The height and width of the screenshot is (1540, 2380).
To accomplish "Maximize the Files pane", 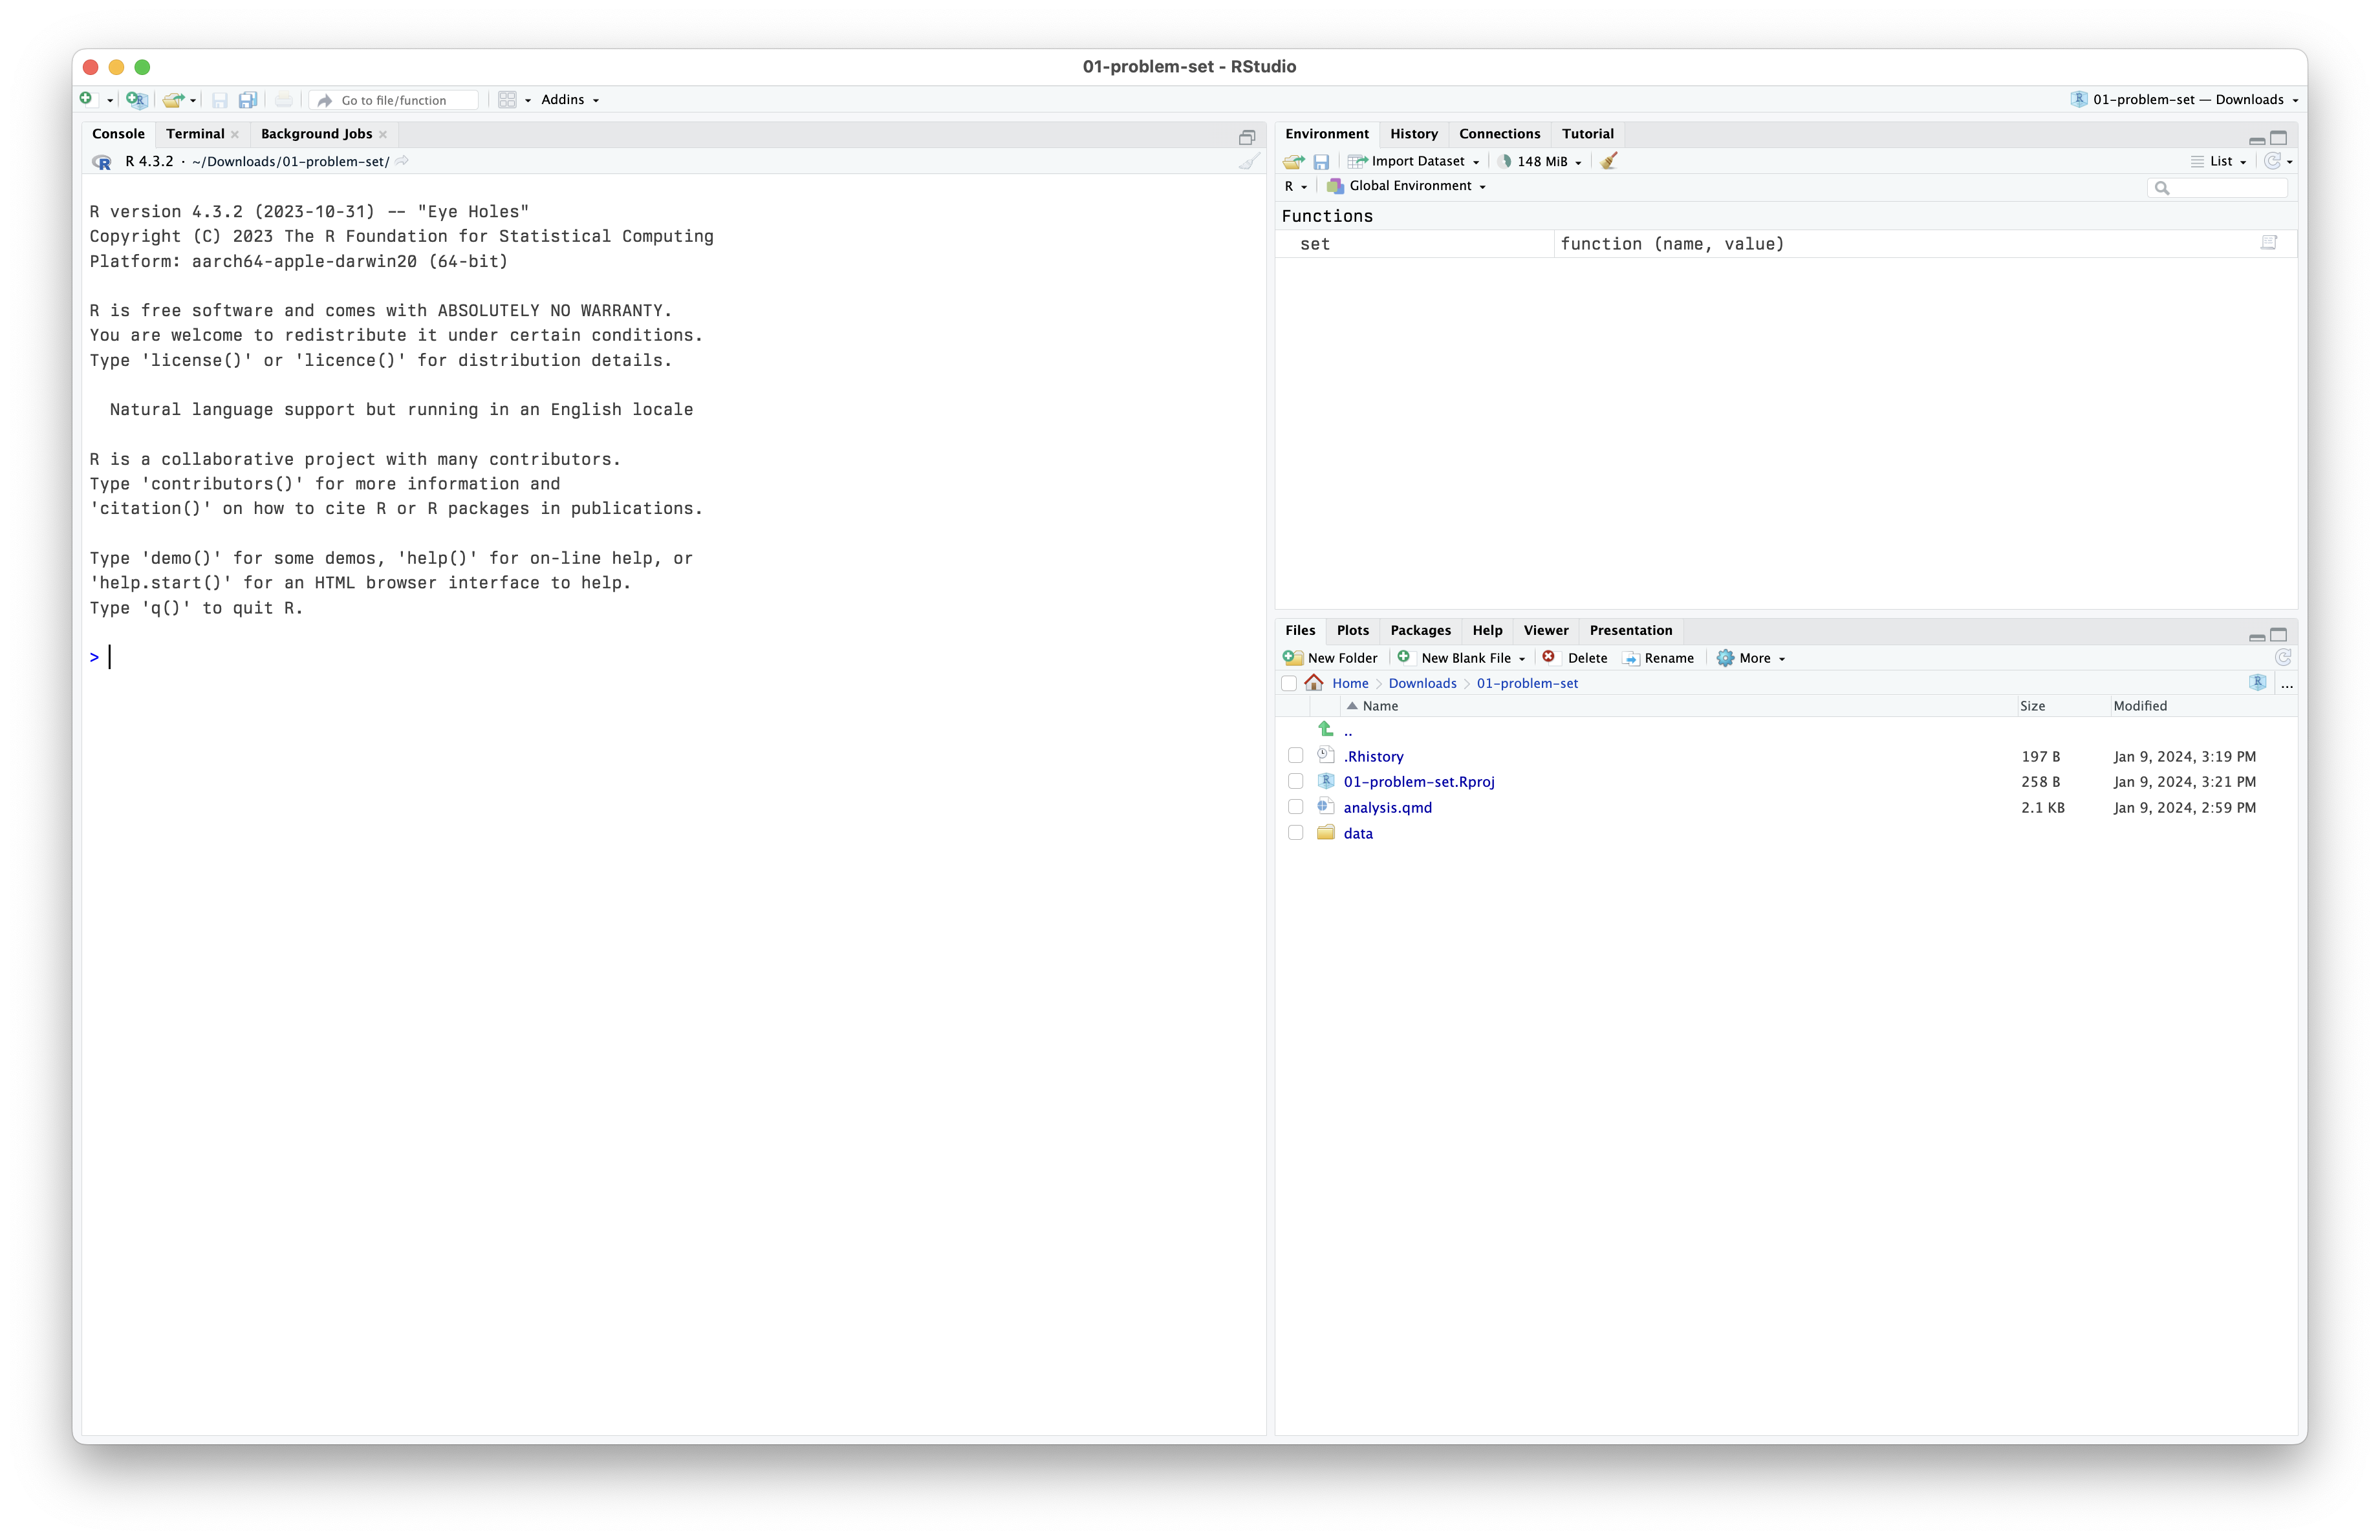I will point(2278,635).
